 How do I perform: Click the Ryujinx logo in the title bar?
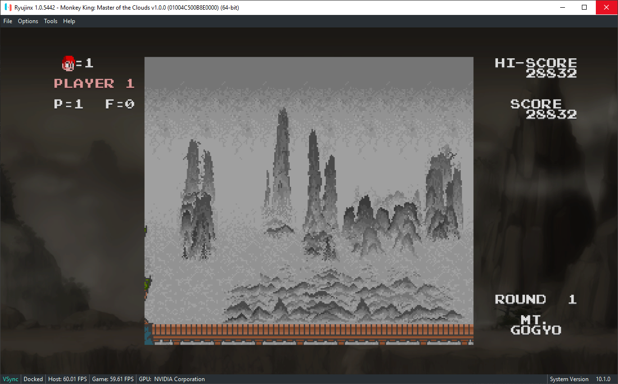coord(7,7)
